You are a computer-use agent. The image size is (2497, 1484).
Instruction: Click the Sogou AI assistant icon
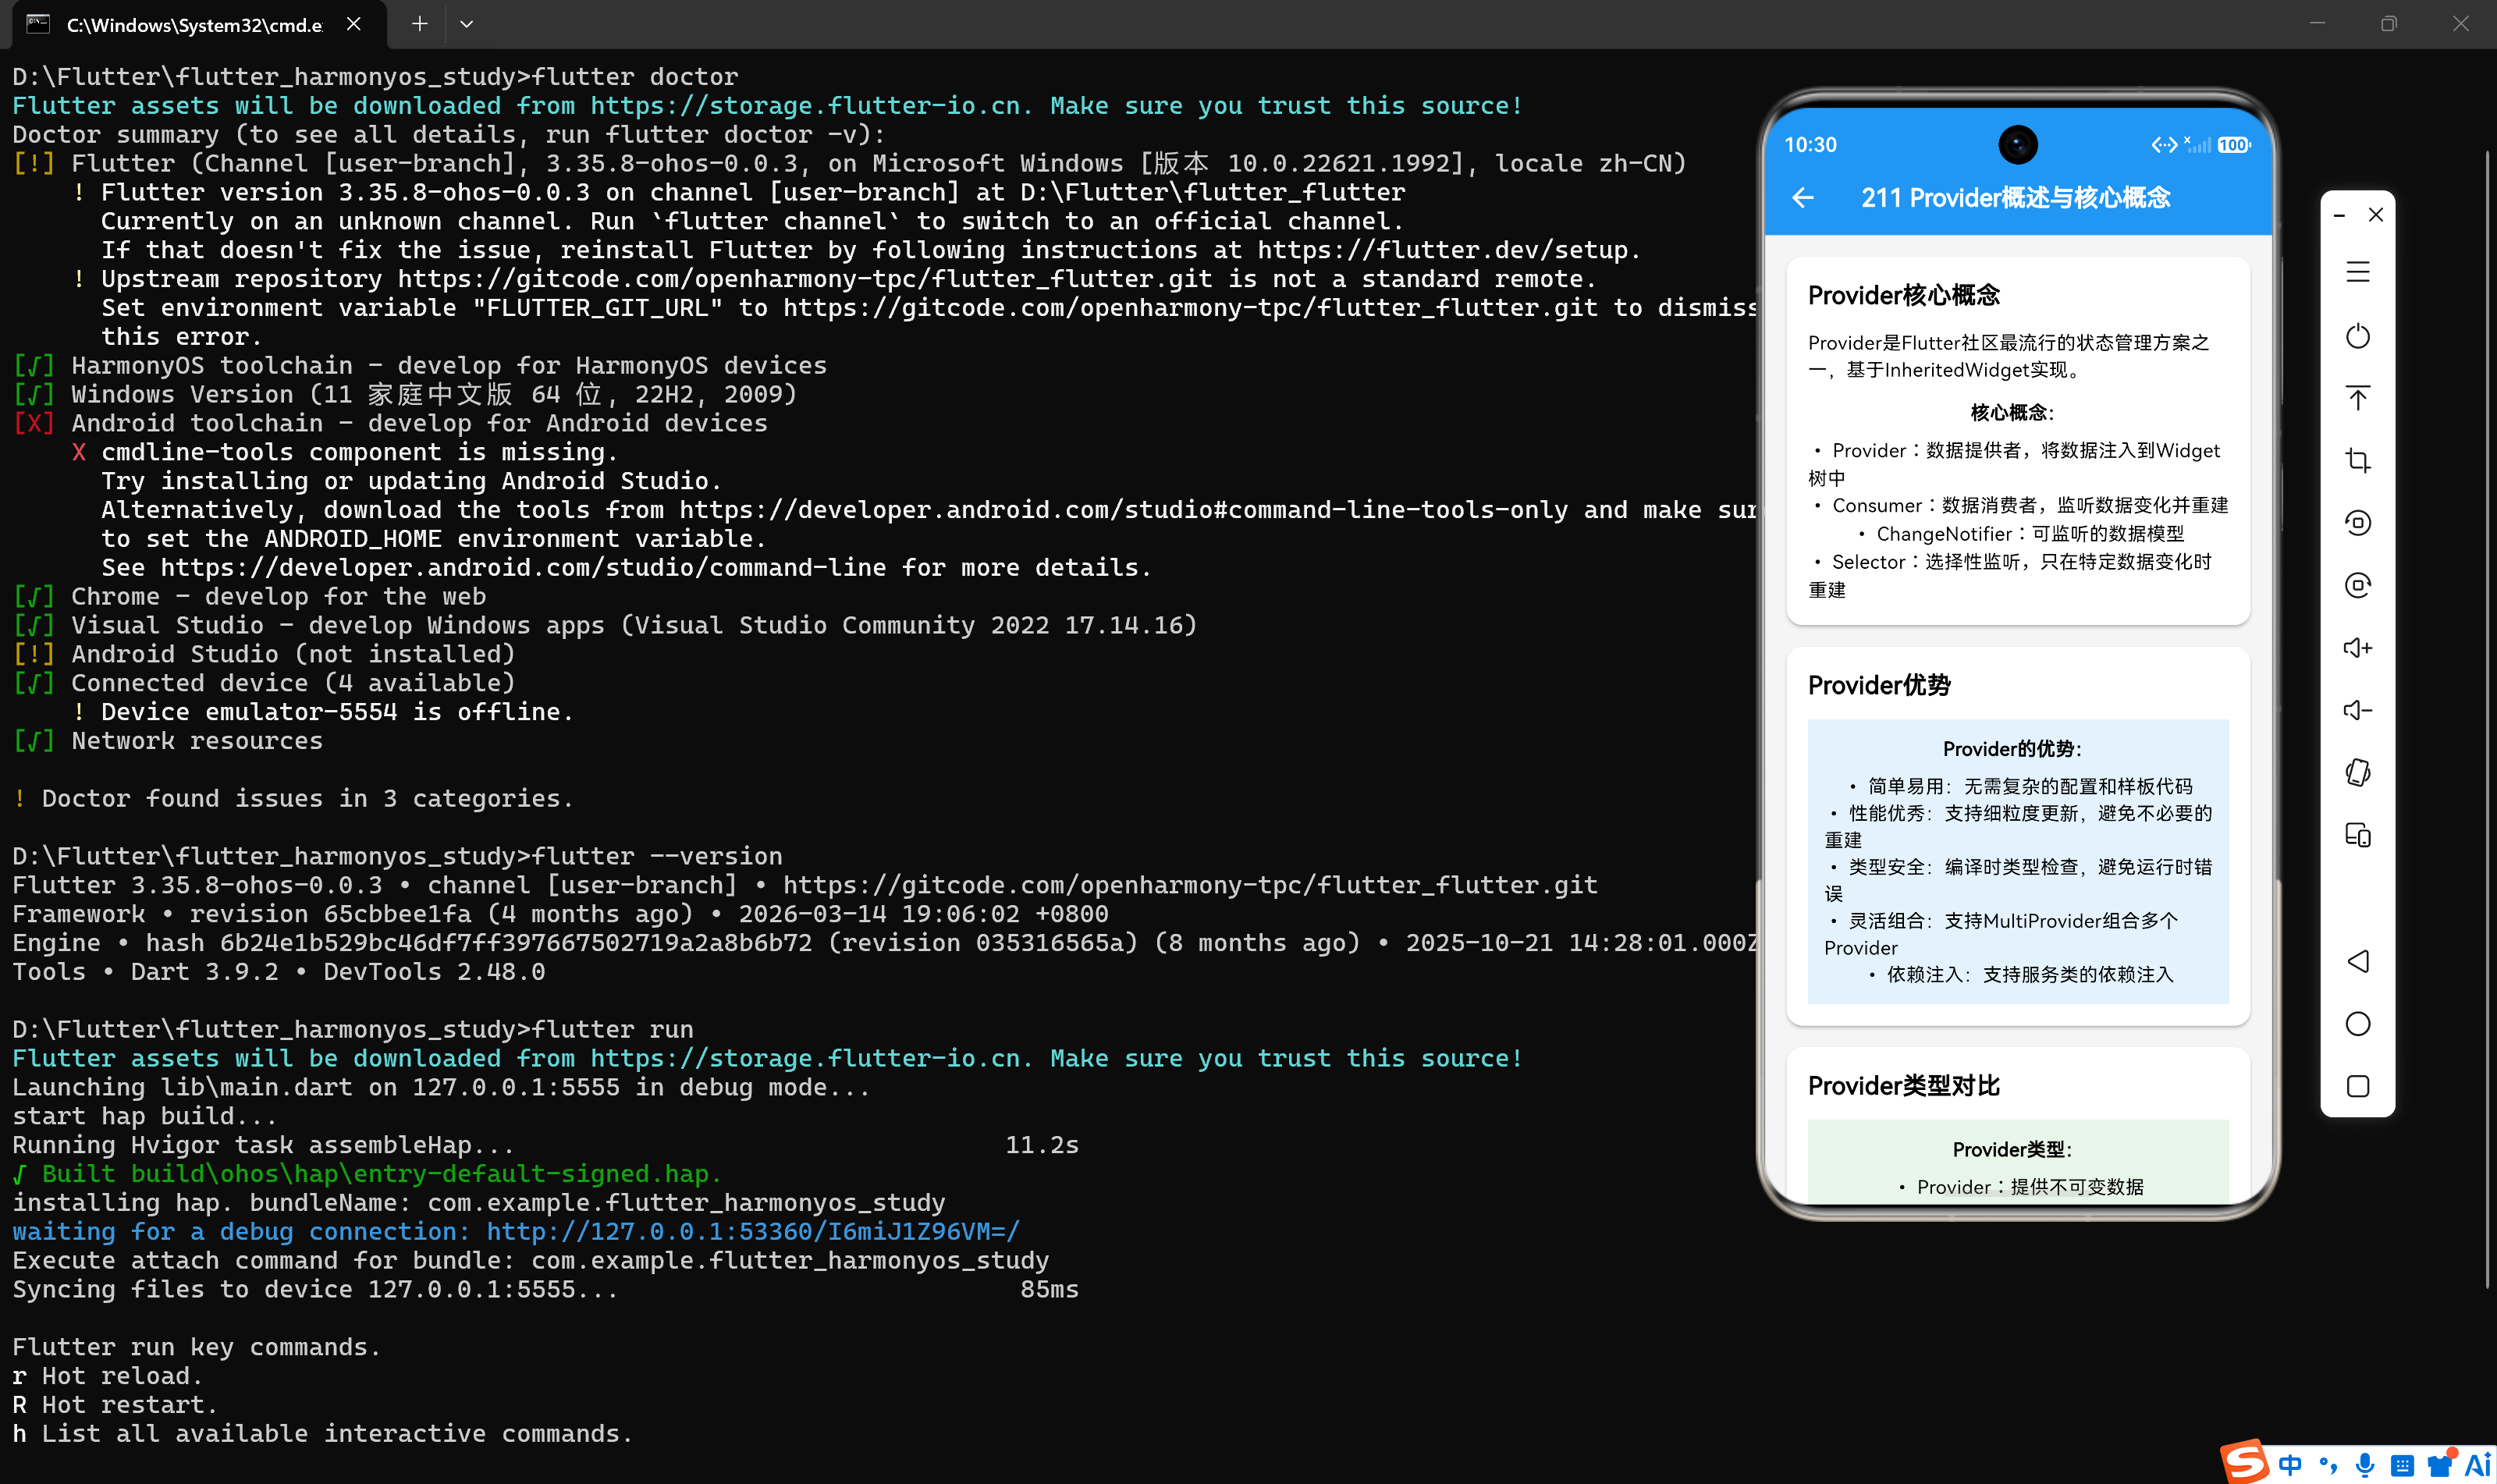pos(2478,1465)
